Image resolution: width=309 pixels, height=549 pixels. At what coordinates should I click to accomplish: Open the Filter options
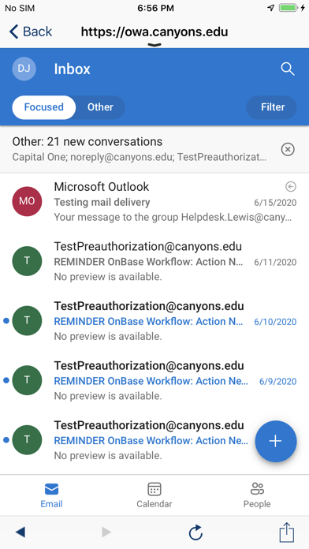(x=272, y=107)
